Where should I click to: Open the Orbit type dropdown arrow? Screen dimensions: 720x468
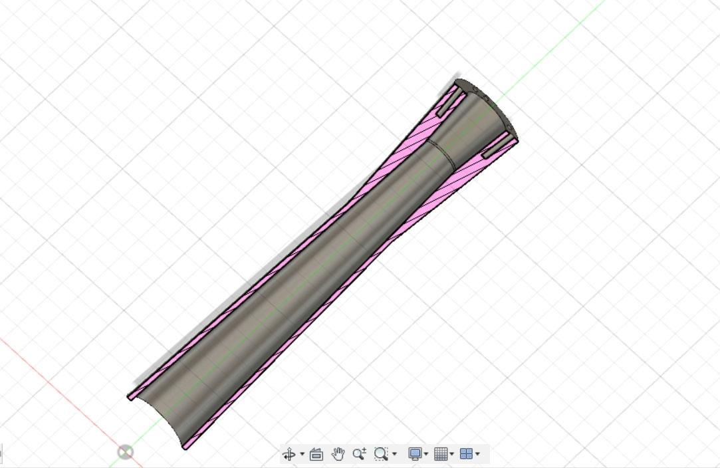point(302,454)
